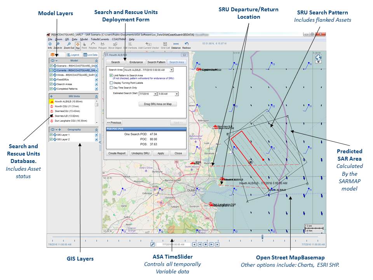Switch to the Live Data tab
The image size is (373, 280).
point(91,55)
